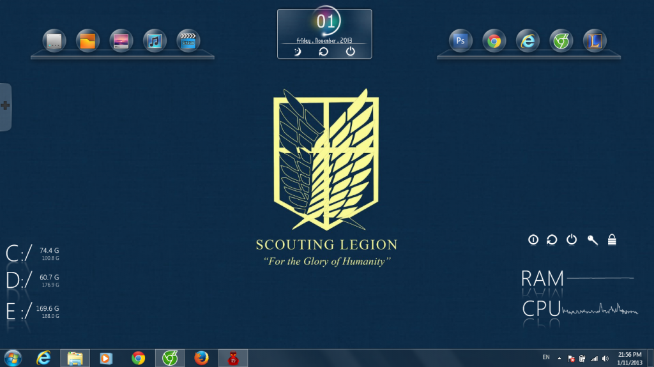This screenshot has height=367, width=654.
Task: Open the hard drive icon on left shelf
Action: (x=54, y=41)
